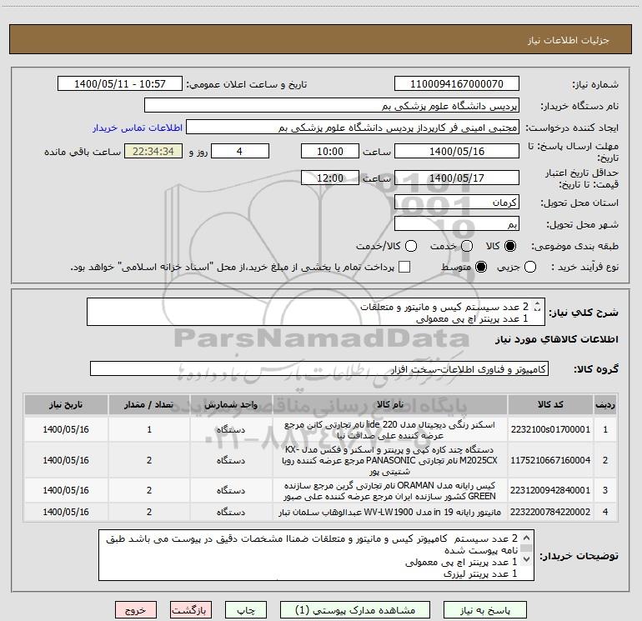Select the متوسط purchase type radio

click(x=481, y=267)
